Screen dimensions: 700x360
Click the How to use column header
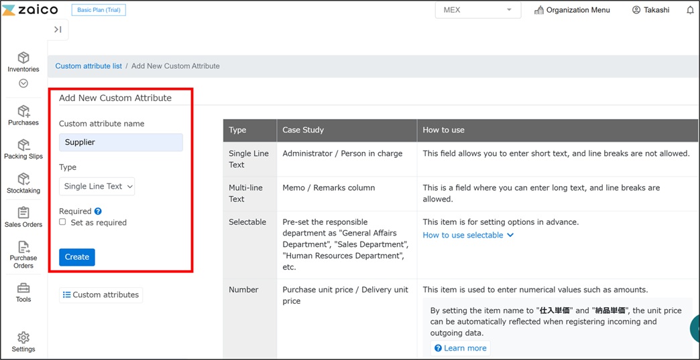click(558, 130)
